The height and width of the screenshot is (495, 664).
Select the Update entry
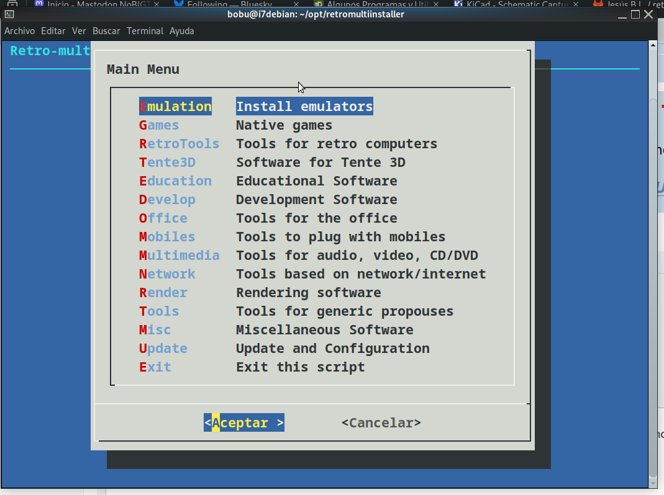click(x=163, y=349)
